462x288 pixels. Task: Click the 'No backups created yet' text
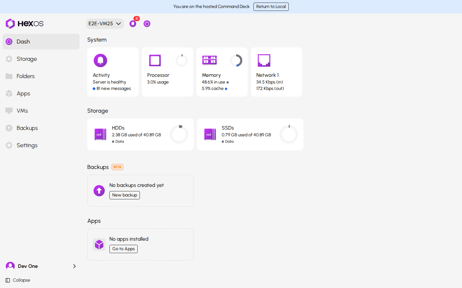136,185
